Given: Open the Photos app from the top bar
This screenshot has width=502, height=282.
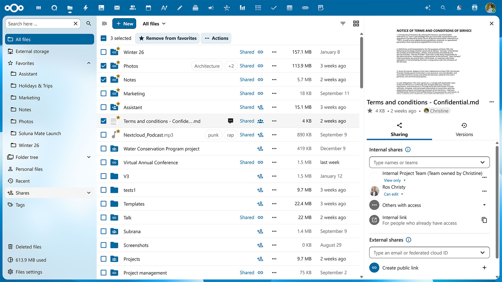Looking at the screenshot, I should click(101, 8).
